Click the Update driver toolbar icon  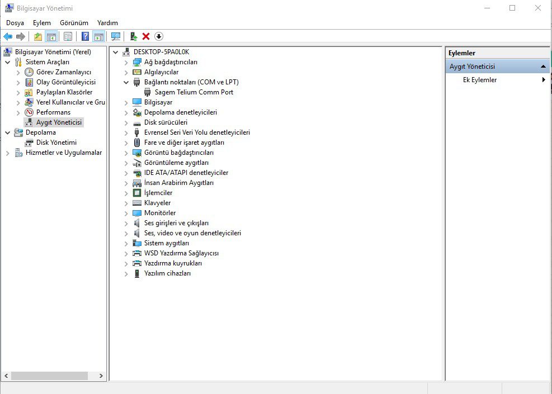coord(133,37)
